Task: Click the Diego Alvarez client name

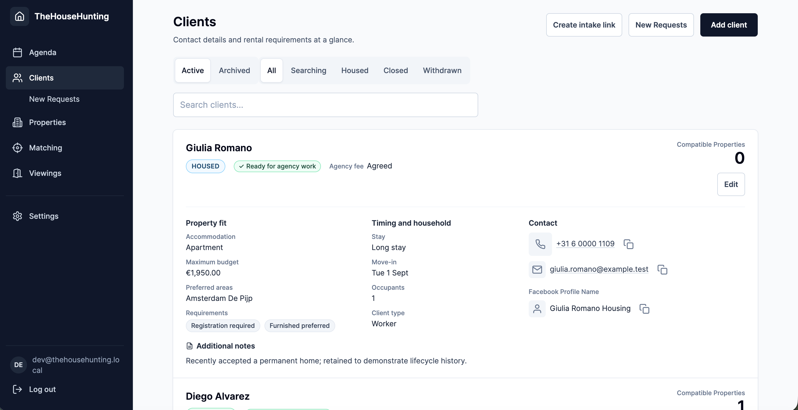Action: (218, 396)
